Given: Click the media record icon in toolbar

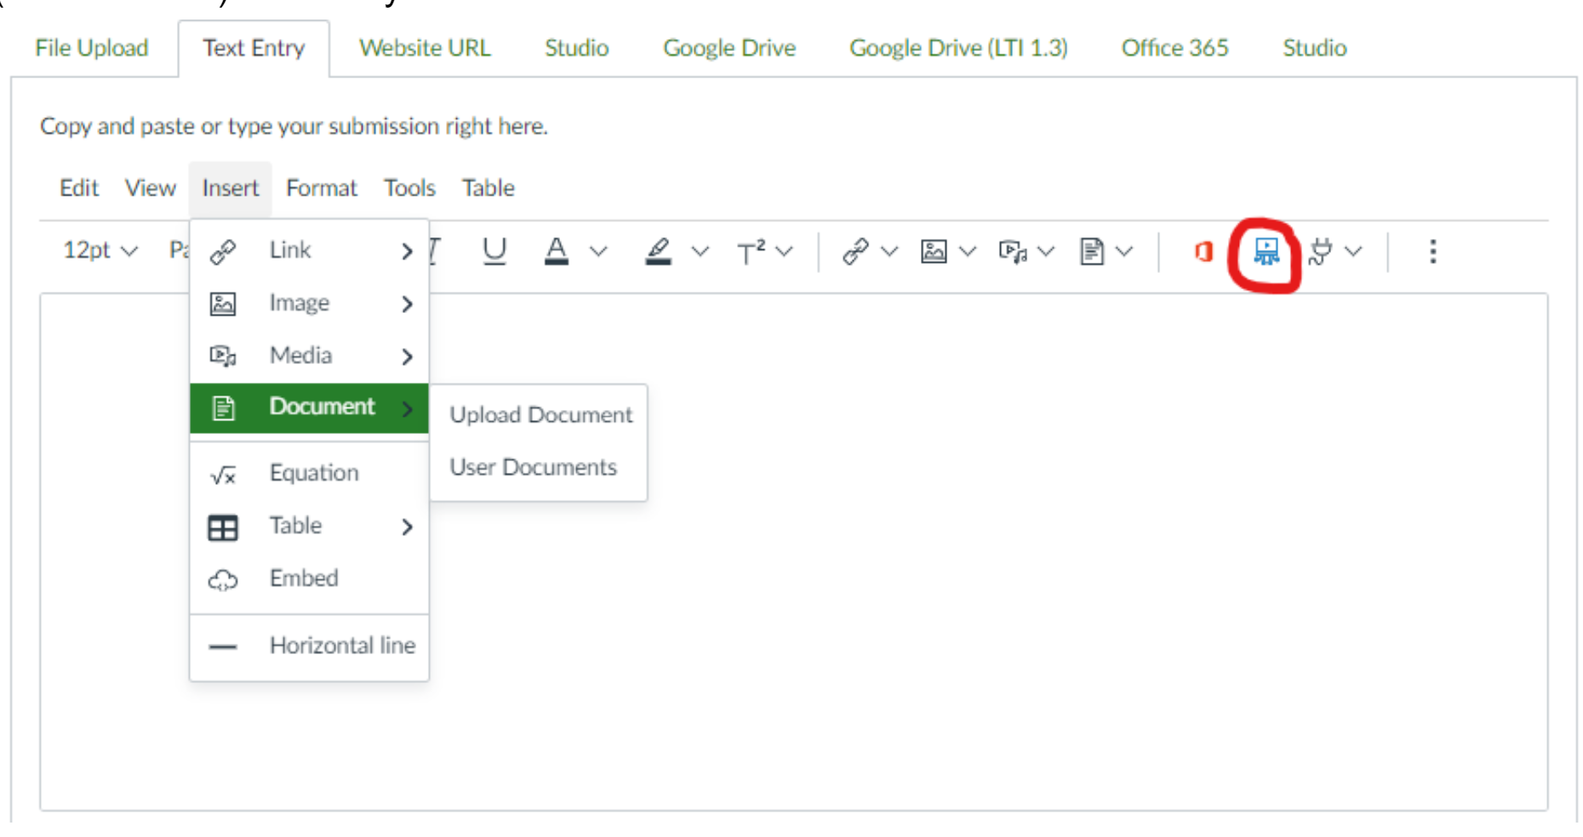Looking at the screenshot, I should tap(1013, 252).
